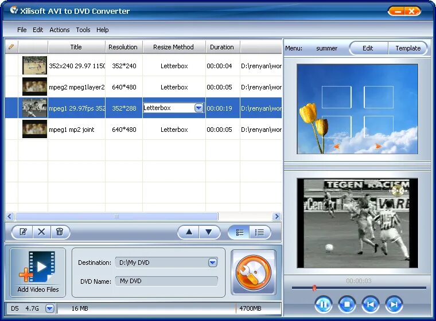Expand the Destination dropdown arrow
The height and width of the screenshot is (321, 436).
tap(213, 263)
